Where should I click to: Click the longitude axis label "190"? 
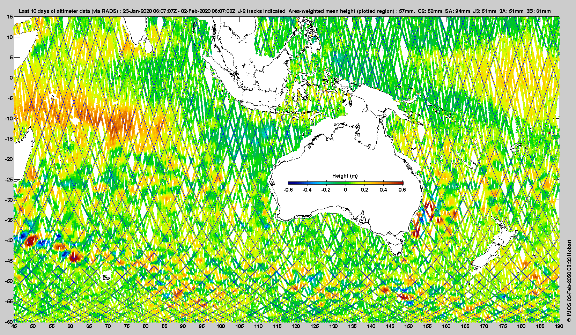click(559, 326)
